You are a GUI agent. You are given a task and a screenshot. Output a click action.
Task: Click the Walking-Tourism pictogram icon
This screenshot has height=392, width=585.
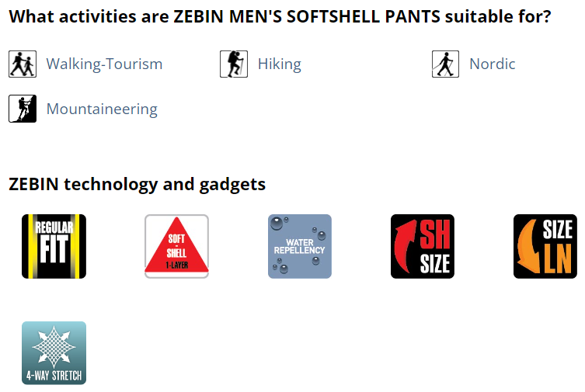(23, 64)
